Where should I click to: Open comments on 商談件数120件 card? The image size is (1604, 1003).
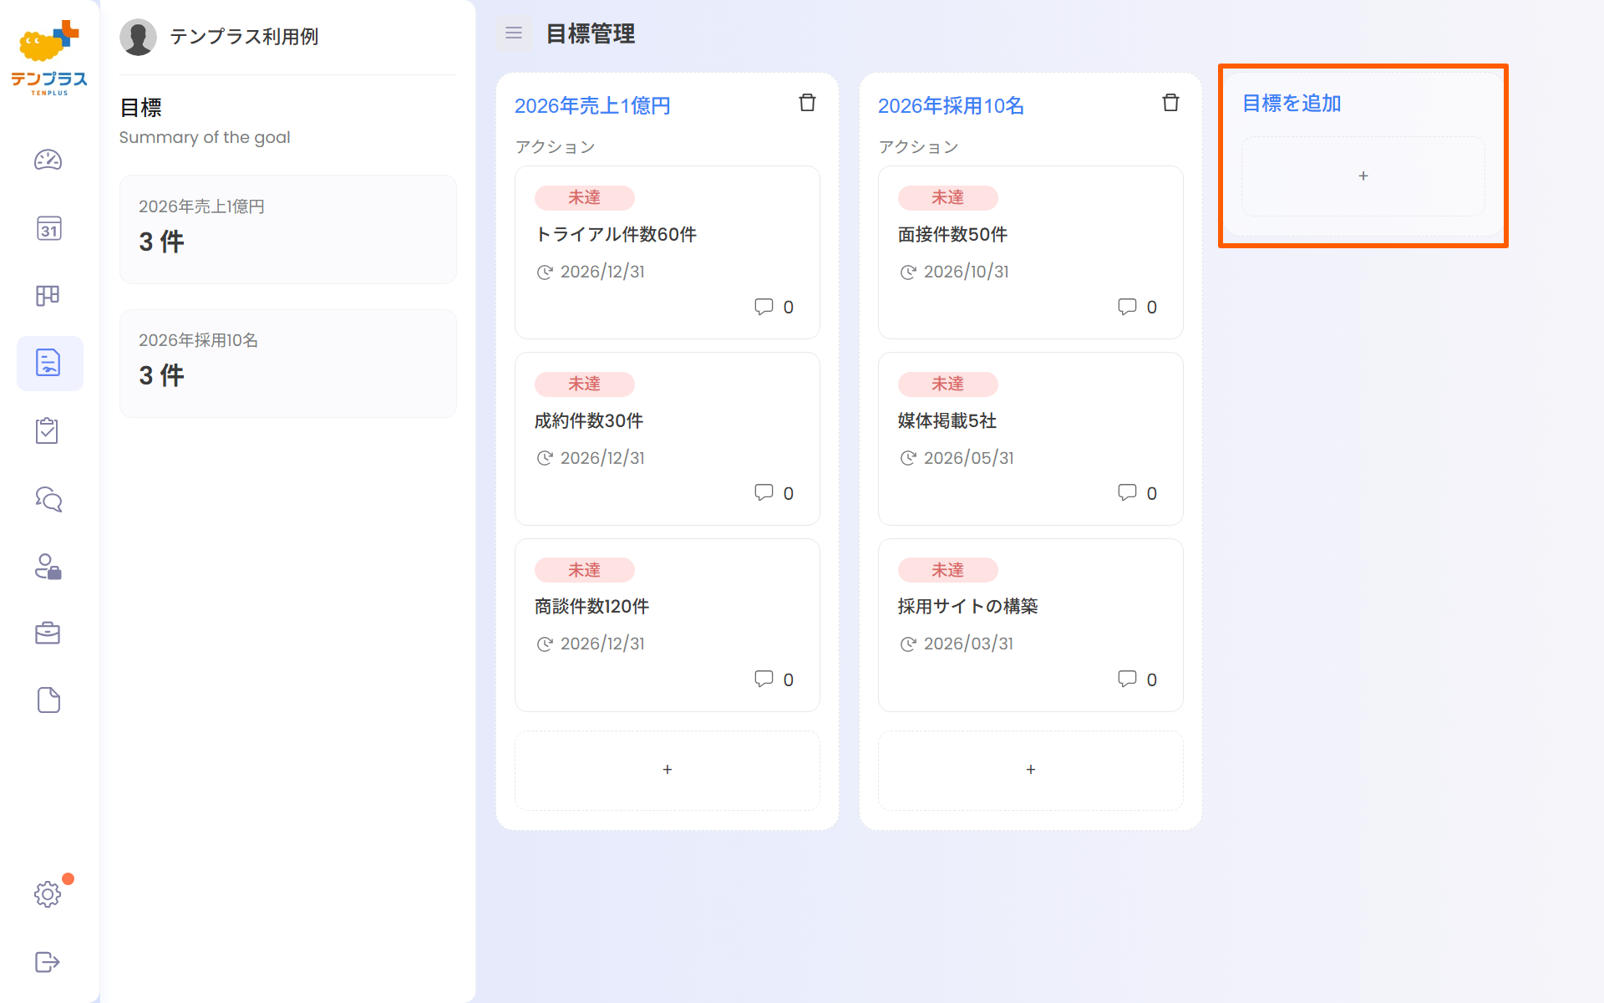(774, 680)
